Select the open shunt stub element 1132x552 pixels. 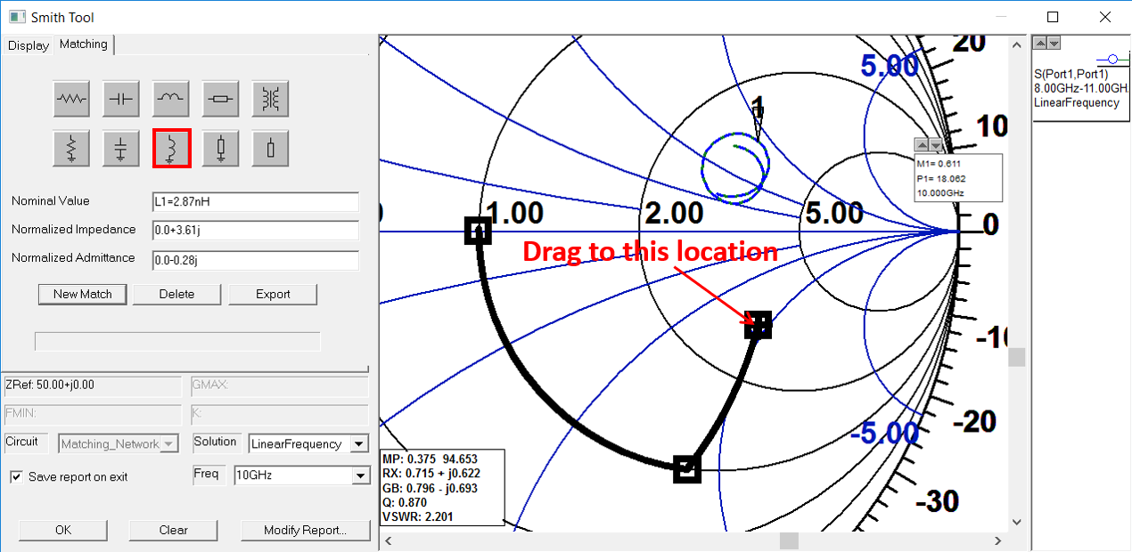(270, 148)
